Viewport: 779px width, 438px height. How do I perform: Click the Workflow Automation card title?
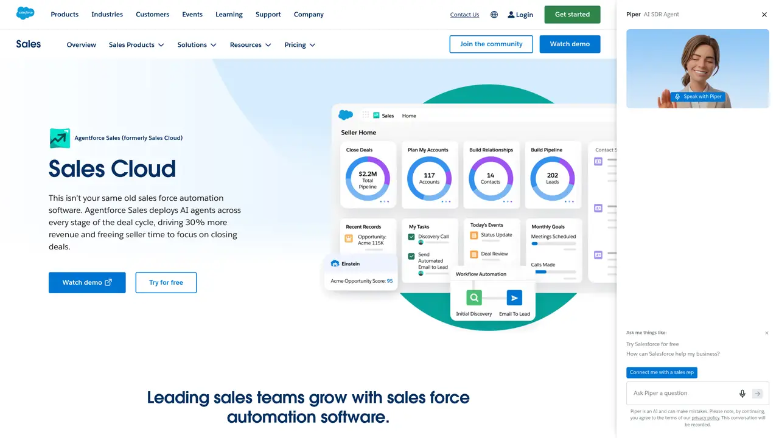point(481,274)
